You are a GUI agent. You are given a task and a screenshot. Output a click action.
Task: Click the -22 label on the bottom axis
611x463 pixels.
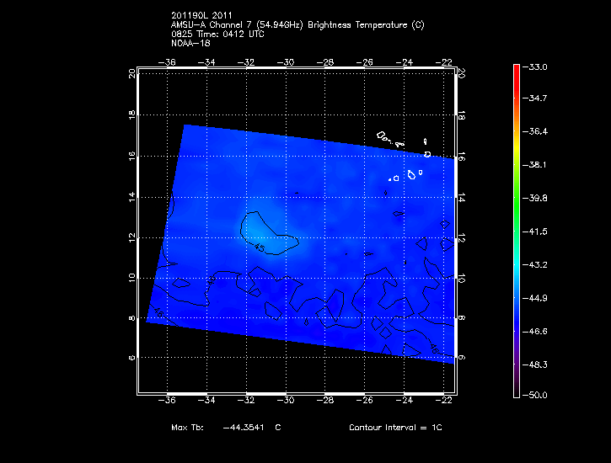(445, 402)
